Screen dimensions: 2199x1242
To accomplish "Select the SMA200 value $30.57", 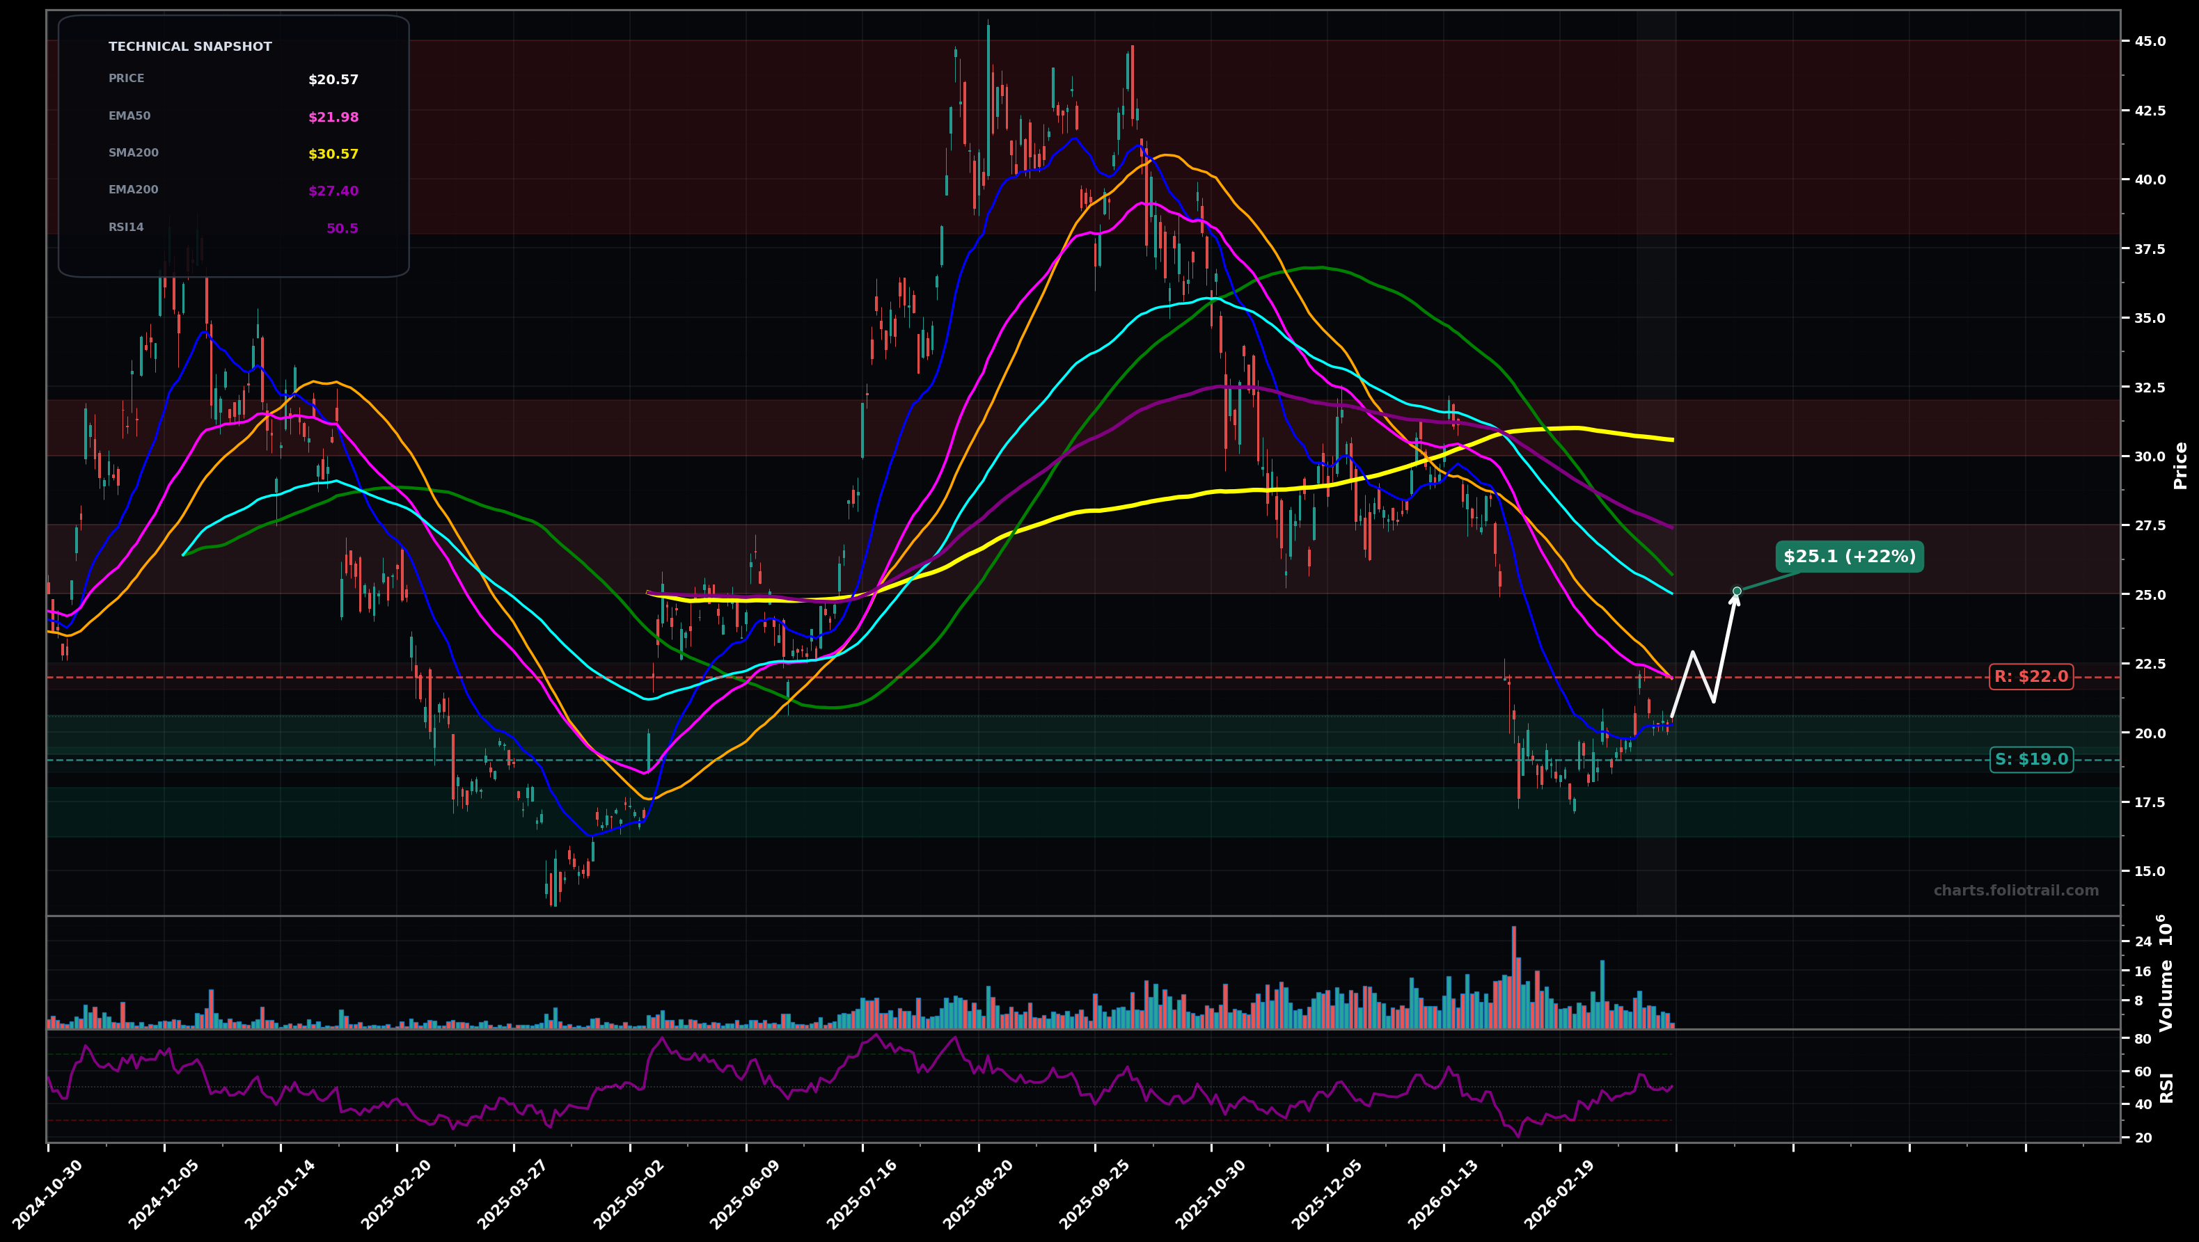I will [333, 154].
